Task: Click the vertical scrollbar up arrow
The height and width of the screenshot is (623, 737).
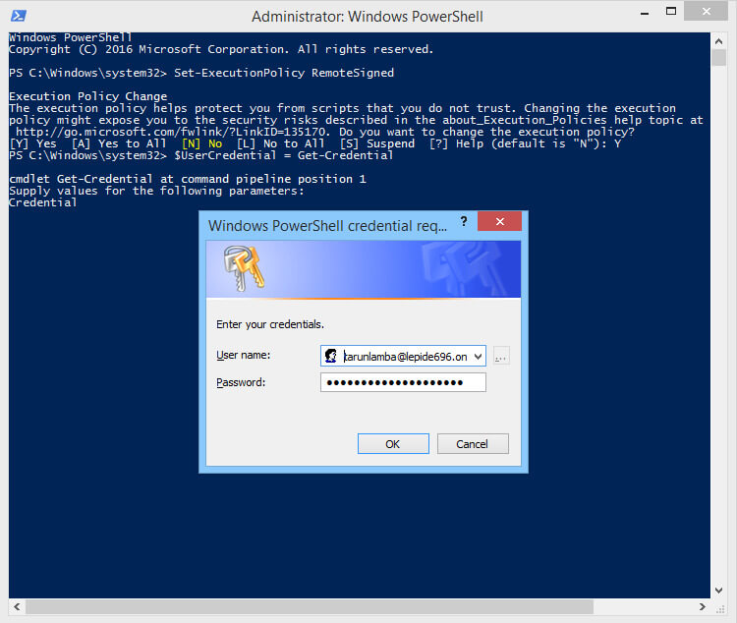Action: (718, 41)
